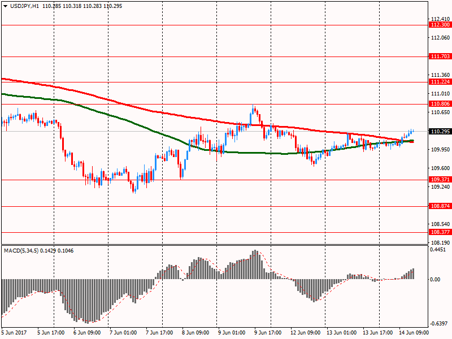The image size is (452, 339).
Task: Open the chart dropdown triangle beside USDJPY,H1
Action: tap(6, 6)
